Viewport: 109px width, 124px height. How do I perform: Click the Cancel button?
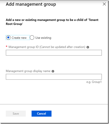42,113
